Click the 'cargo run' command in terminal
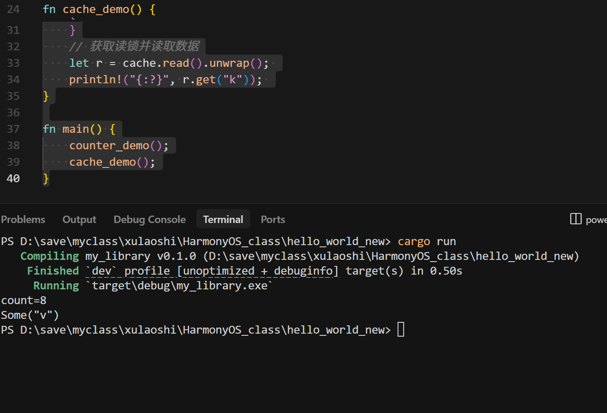This screenshot has width=607, height=413. (427, 242)
